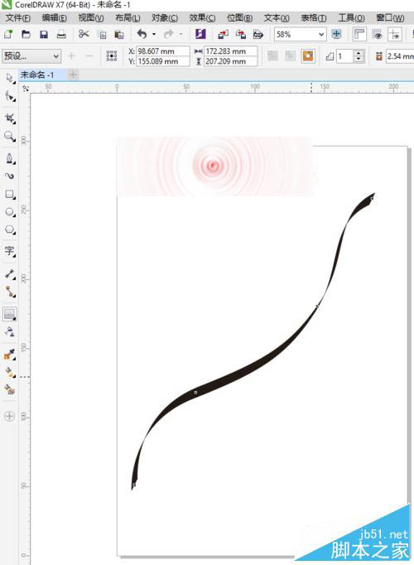Edit the 2.54 mm value field
Screen dimensions: 414x565
[x=400, y=56]
